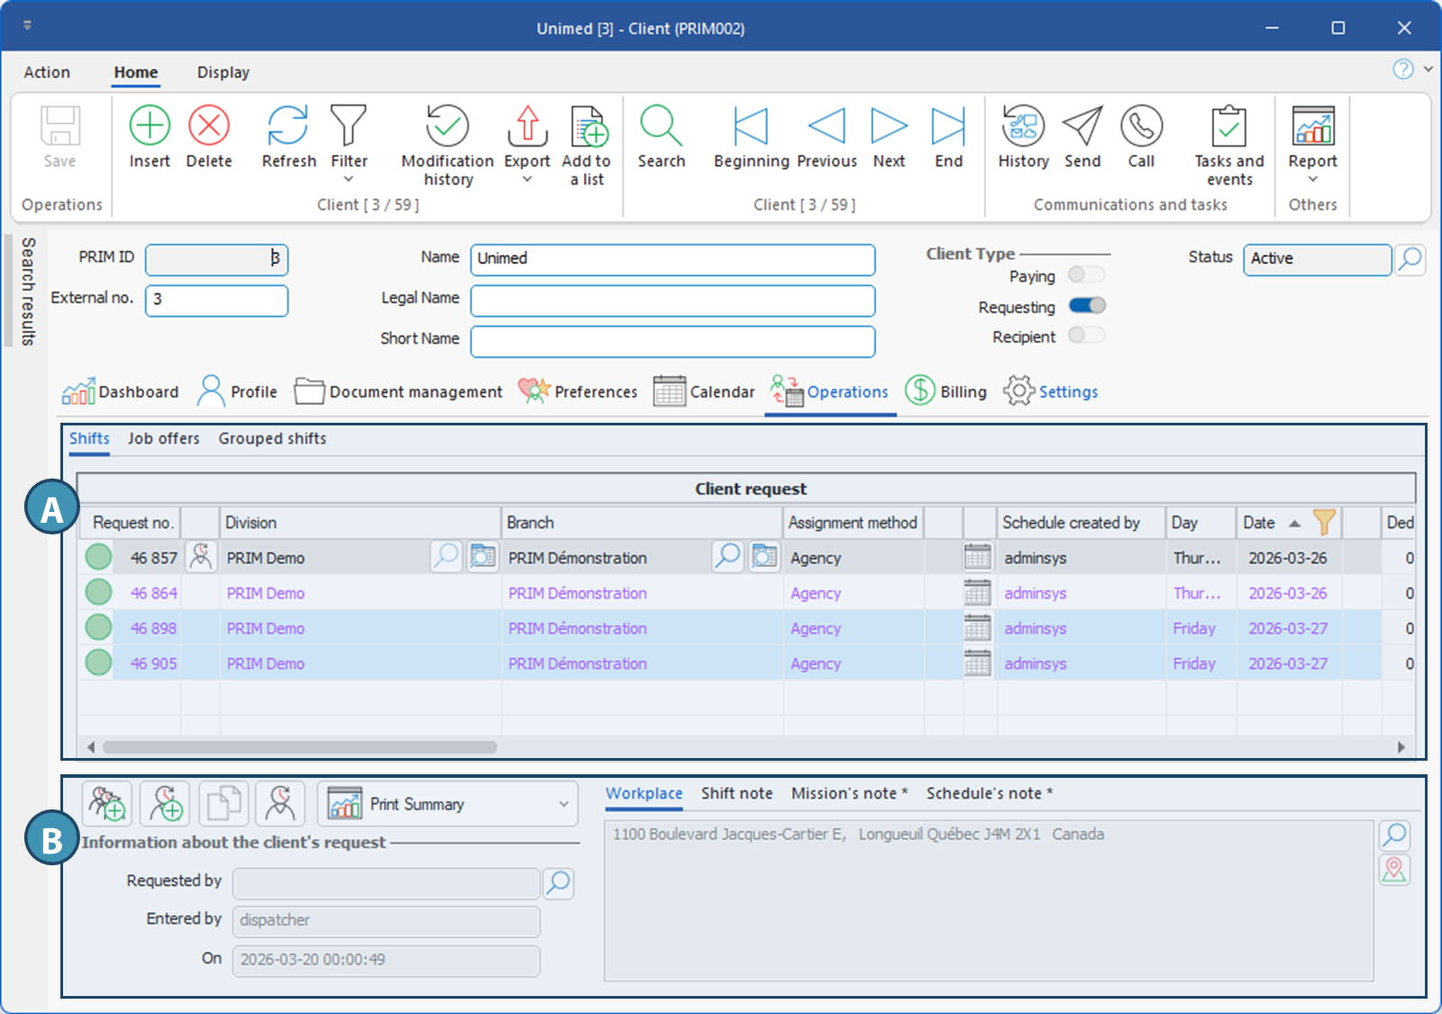Click the horizontal scrollbar in shifts grid
Viewport: 1442px width, 1014px height.
pos(299,747)
